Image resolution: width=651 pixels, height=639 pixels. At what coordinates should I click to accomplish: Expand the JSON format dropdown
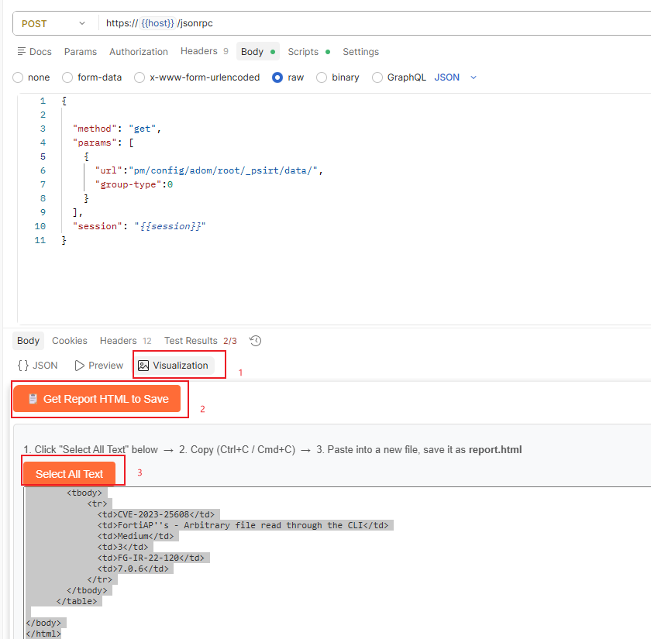tap(456, 77)
